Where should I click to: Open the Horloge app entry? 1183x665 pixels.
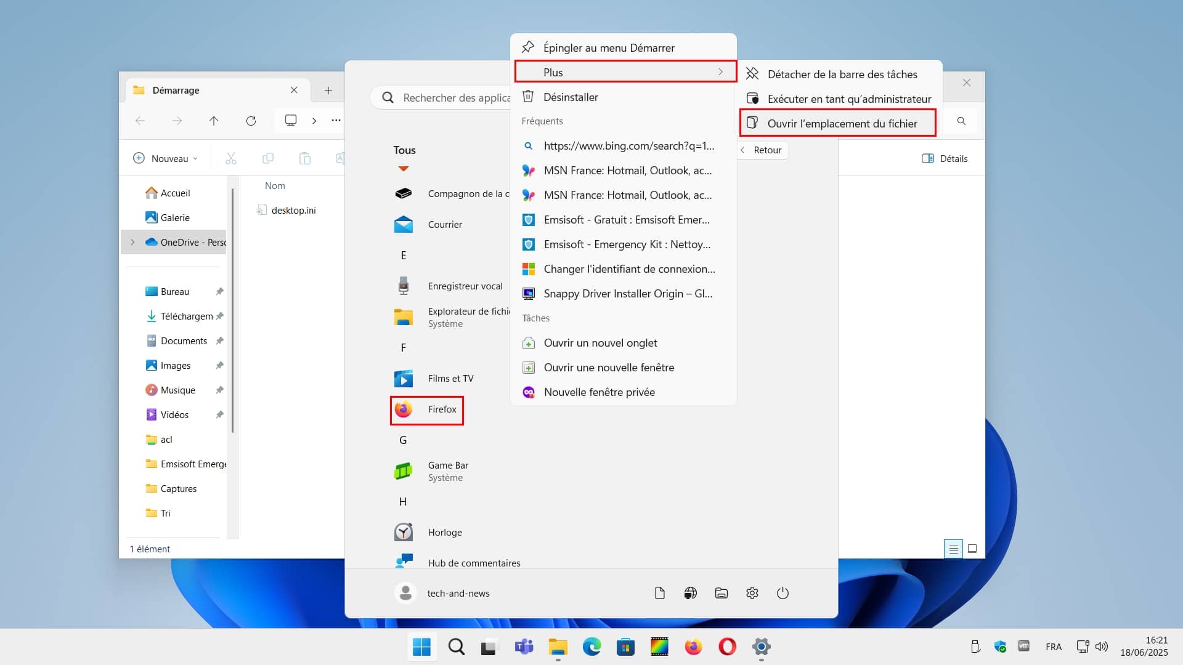point(444,532)
